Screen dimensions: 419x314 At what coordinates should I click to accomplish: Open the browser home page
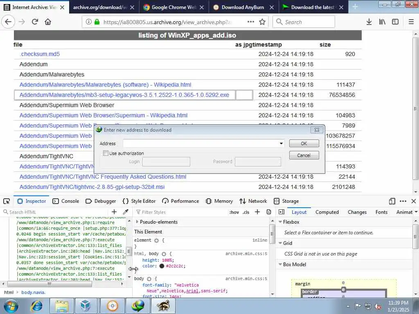coord(48,22)
